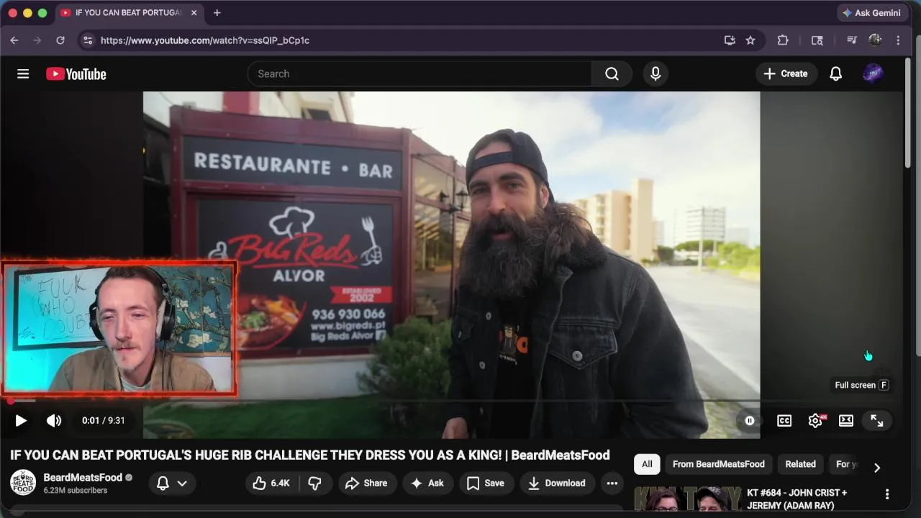Image resolution: width=921 pixels, height=518 pixels.
Task: Open options menu for KT #684 video
Action: pos(887,494)
